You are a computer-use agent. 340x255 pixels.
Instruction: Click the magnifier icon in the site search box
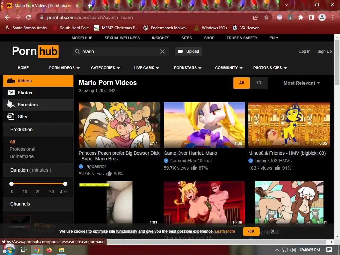point(77,51)
